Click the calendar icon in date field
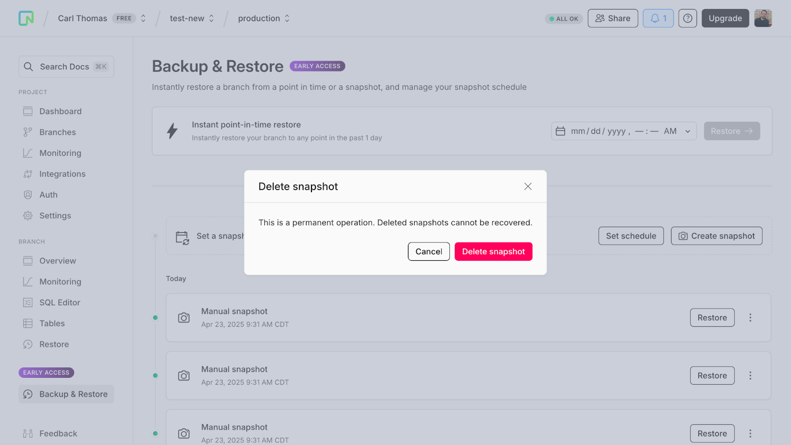Image resolution: width=791 pixels, height=445 pixels. 560,131
